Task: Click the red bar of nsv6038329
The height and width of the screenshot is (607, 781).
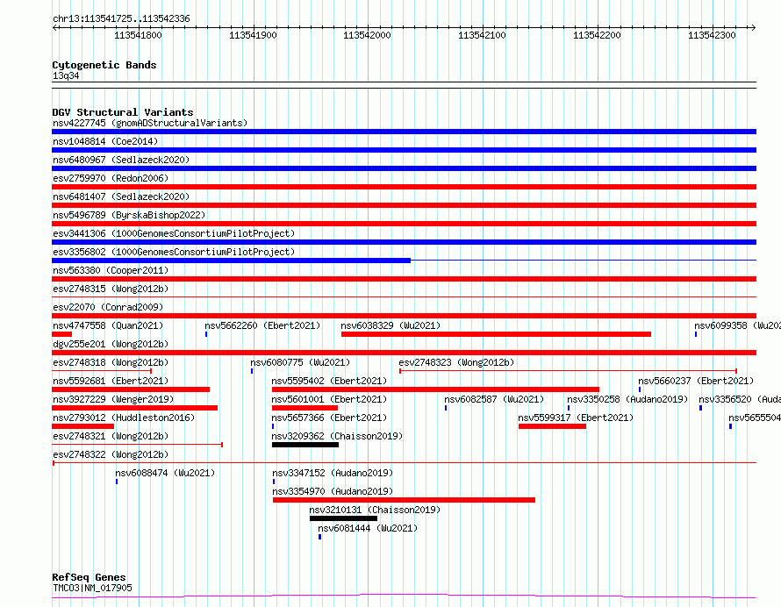Action: (x=496, y=334)
